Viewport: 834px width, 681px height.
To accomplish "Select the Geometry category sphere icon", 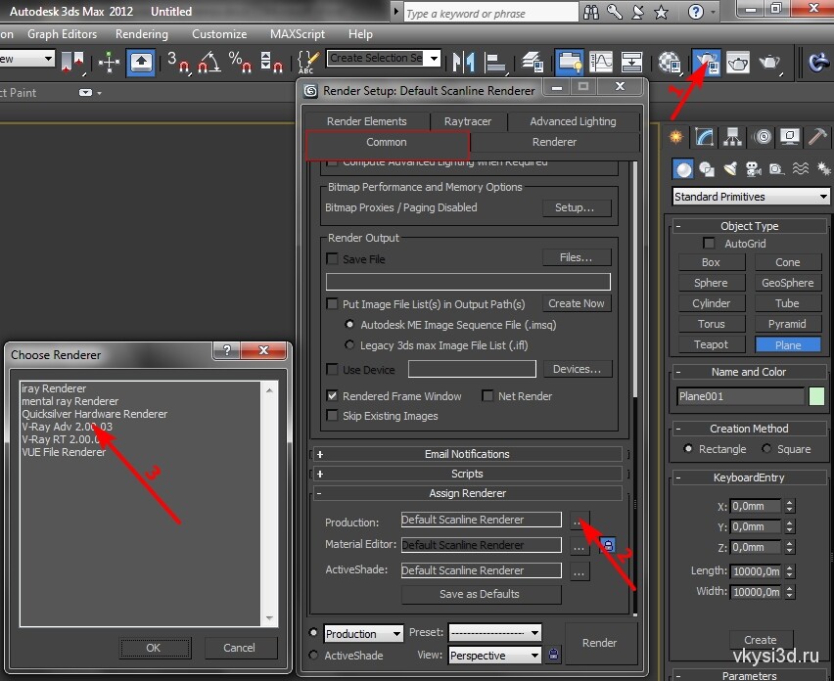I will pos(683,169).
